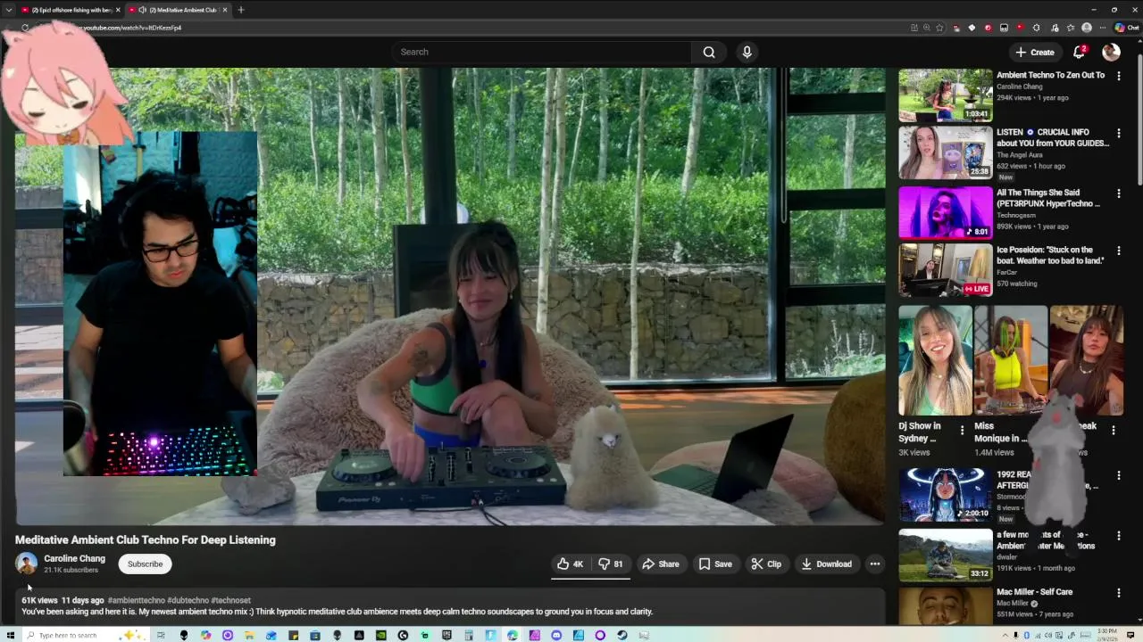This screenshot has width=1143, height=642.
Task: Open Ice Poseidon live stream thumbnail
Action: click(945, 270)
